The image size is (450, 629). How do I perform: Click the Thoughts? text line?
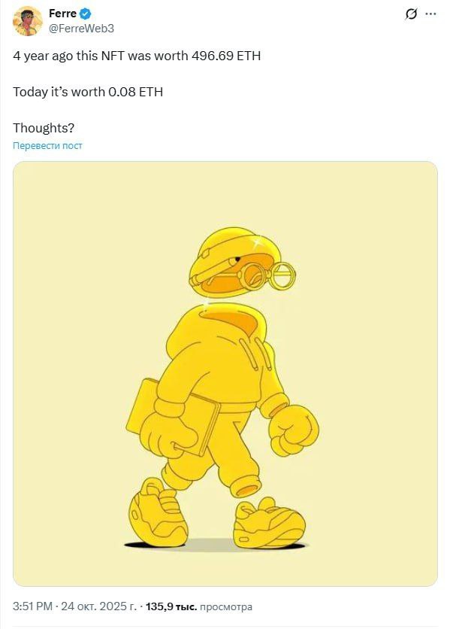click(x=44, y=128)
